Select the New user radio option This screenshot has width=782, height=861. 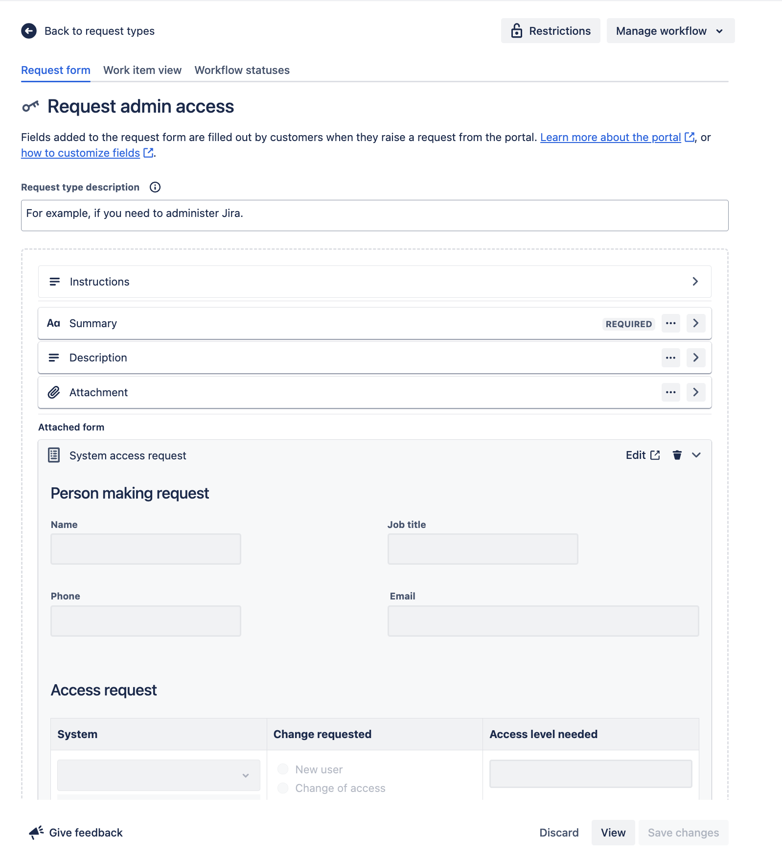click(283, 769)
